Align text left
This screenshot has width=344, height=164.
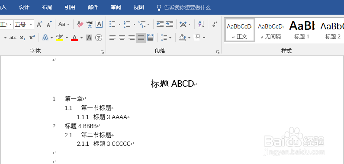click(x=113, y=38)
